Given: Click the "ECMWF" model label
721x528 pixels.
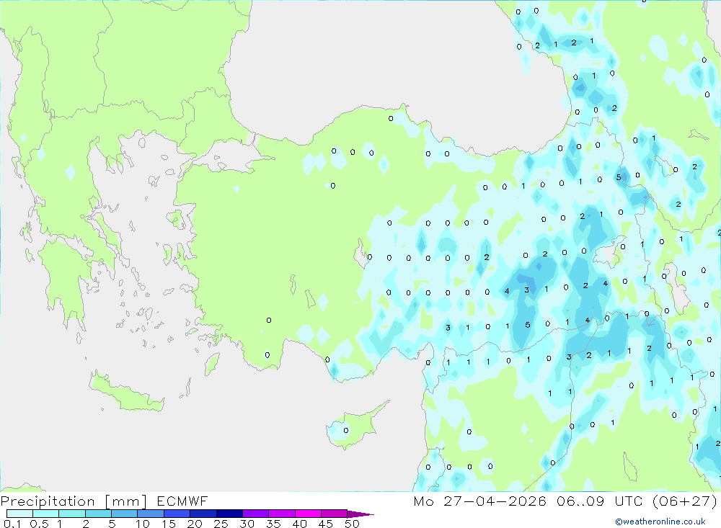Looking at the screenshot, I should pyautogui.click(x=182, y=501).
